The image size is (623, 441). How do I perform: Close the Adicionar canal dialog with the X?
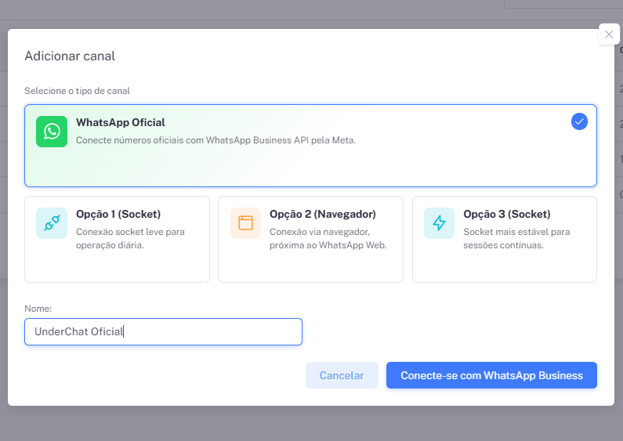609,34
